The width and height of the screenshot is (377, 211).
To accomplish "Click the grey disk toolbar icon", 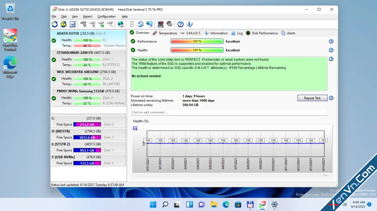I will click(83, 24).
